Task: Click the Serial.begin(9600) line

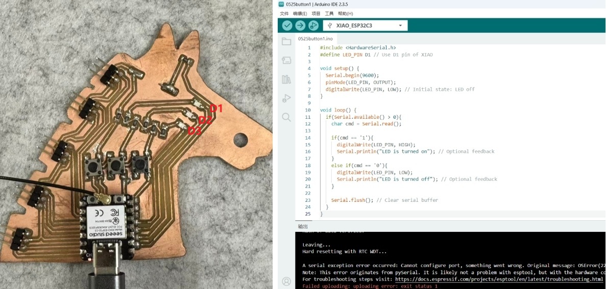Action: [352, 75]
